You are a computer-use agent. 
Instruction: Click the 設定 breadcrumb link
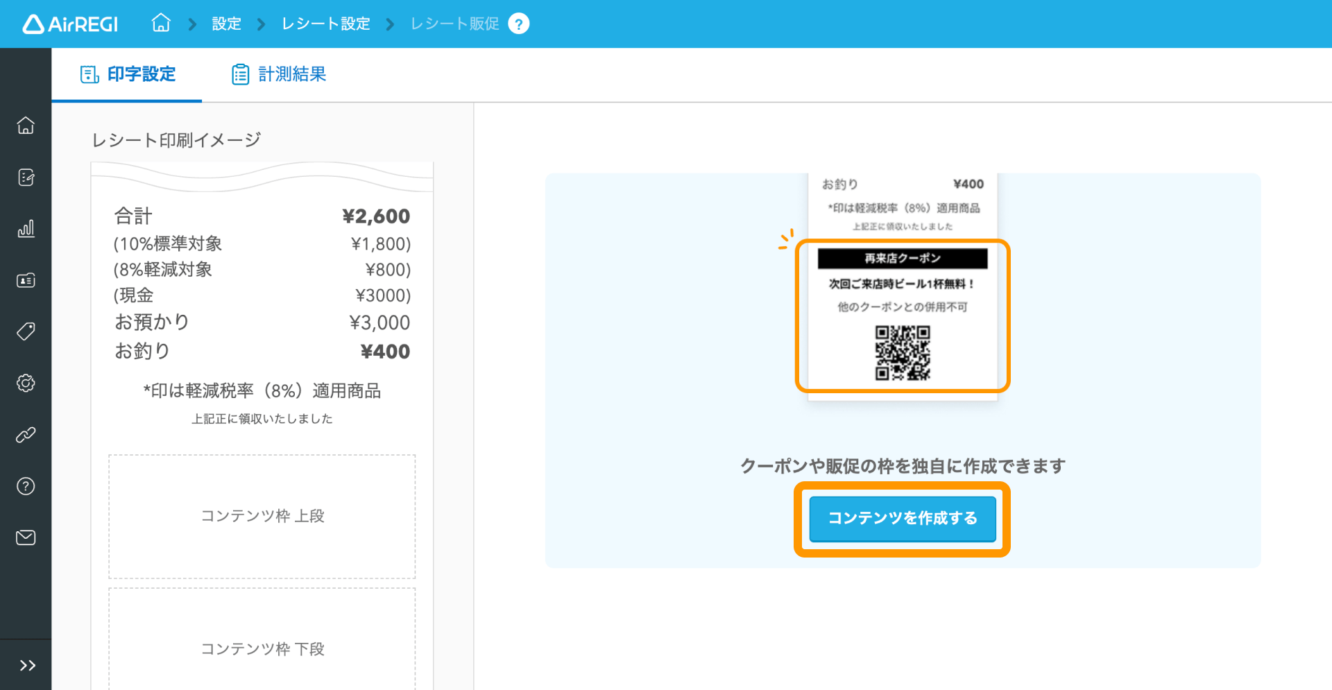(226, 24)
